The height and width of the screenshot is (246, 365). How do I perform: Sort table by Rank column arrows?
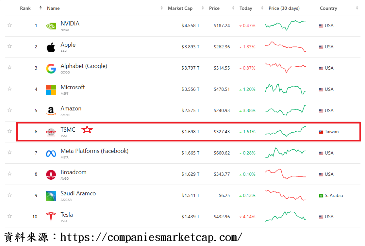click(x=41, y=8)
